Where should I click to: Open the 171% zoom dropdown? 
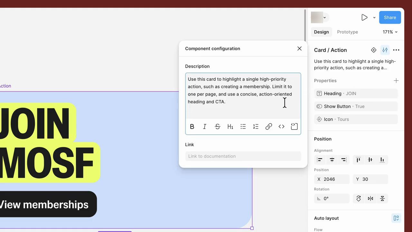click(390, 32)
